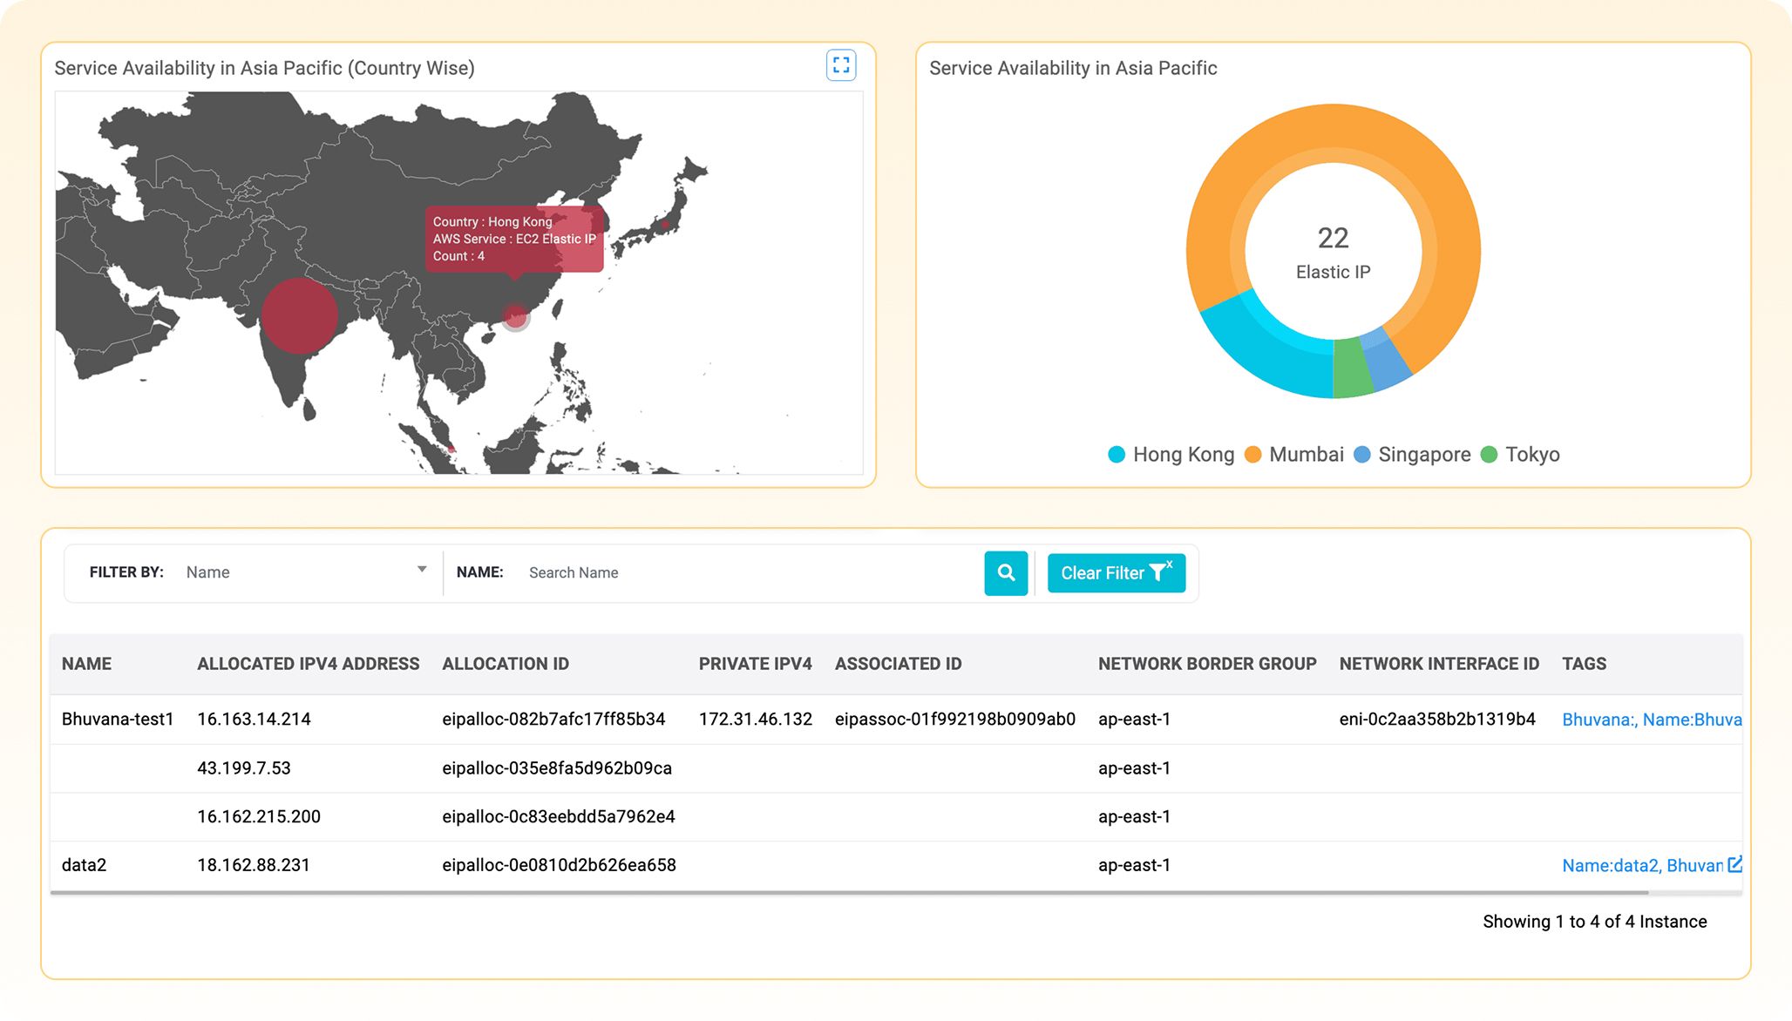Sort the table by the NAME column header
The height and width of the screenshot is (1021, 1792).
click(86, 663)
